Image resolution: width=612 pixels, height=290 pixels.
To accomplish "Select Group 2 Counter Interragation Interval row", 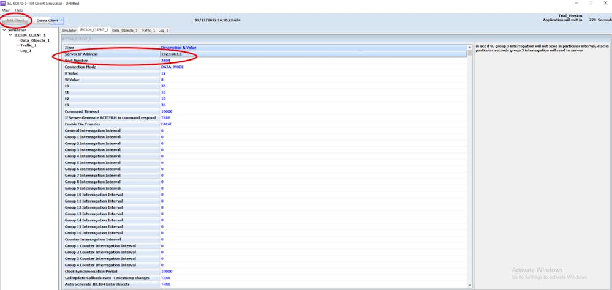I will 265,252.
